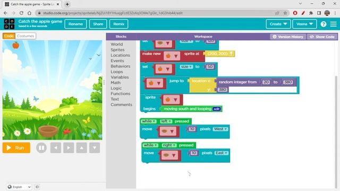
Task: Go to the browser home page
Action: coord(29,13)
